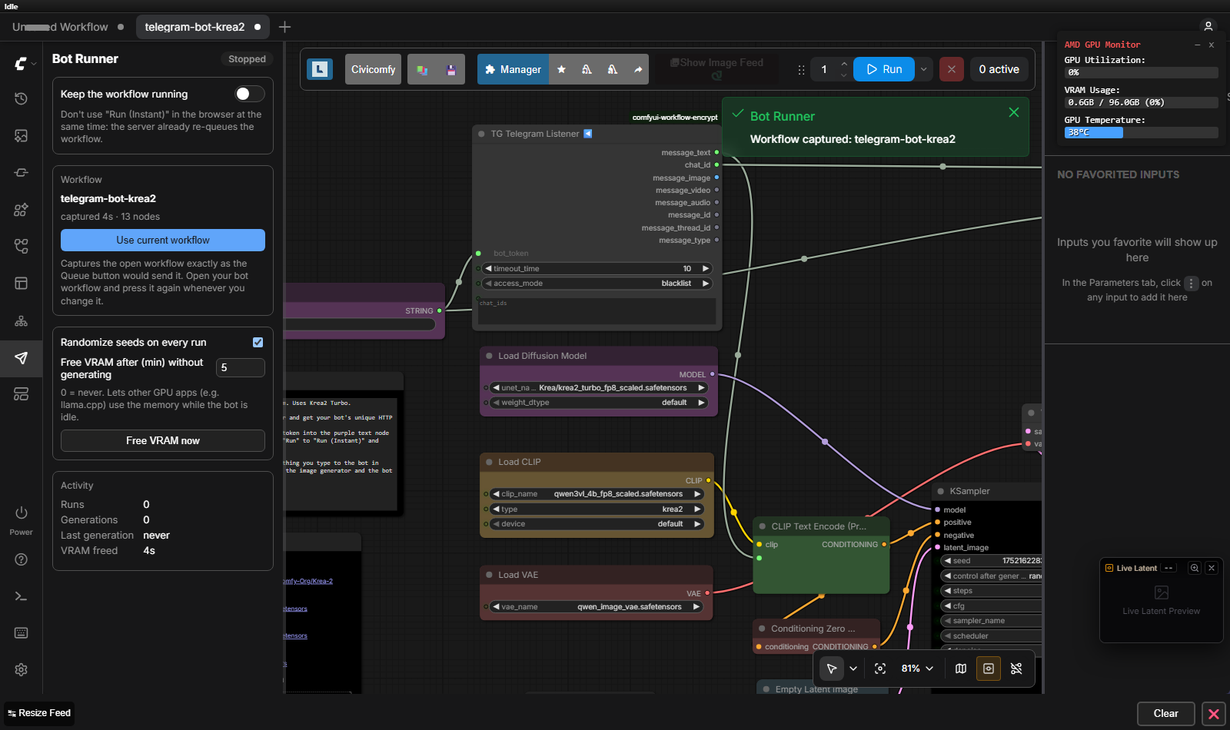The width and height of the screenshot is (1230, 730).
Task: Add a new workflow tab with plus
Action: [284, 27]
